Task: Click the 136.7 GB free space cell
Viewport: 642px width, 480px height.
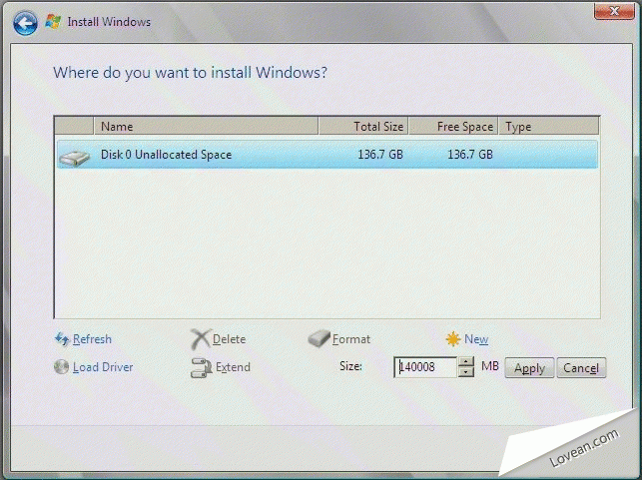Action: pyautogui.click(x=470, y=155)
